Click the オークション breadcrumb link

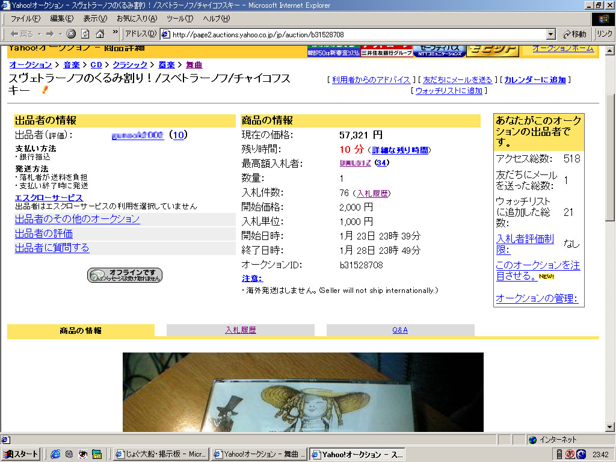click(31, 65)
